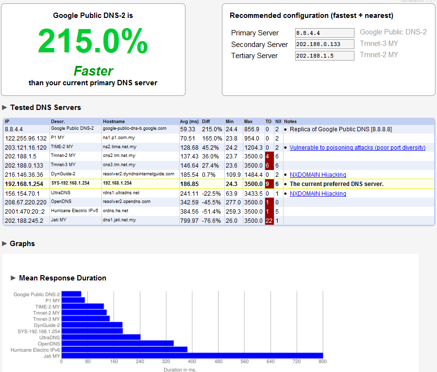The image size is (437, 372).
Task: Collapse the Mean Response Duration section
Action: coord(14,278)
